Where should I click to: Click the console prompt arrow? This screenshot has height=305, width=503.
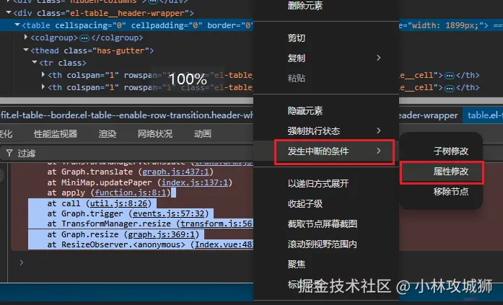pos(22,262)
